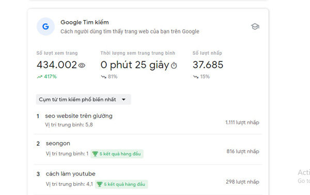This screenshot has height=195, width=310.
Task: Click the Google G logo icon
Action: [x=45, y=26]
